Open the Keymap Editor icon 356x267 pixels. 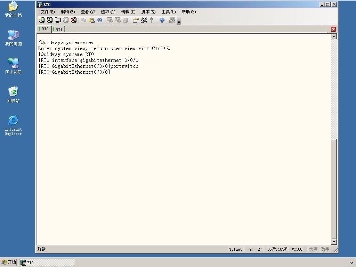coord(144,20)
